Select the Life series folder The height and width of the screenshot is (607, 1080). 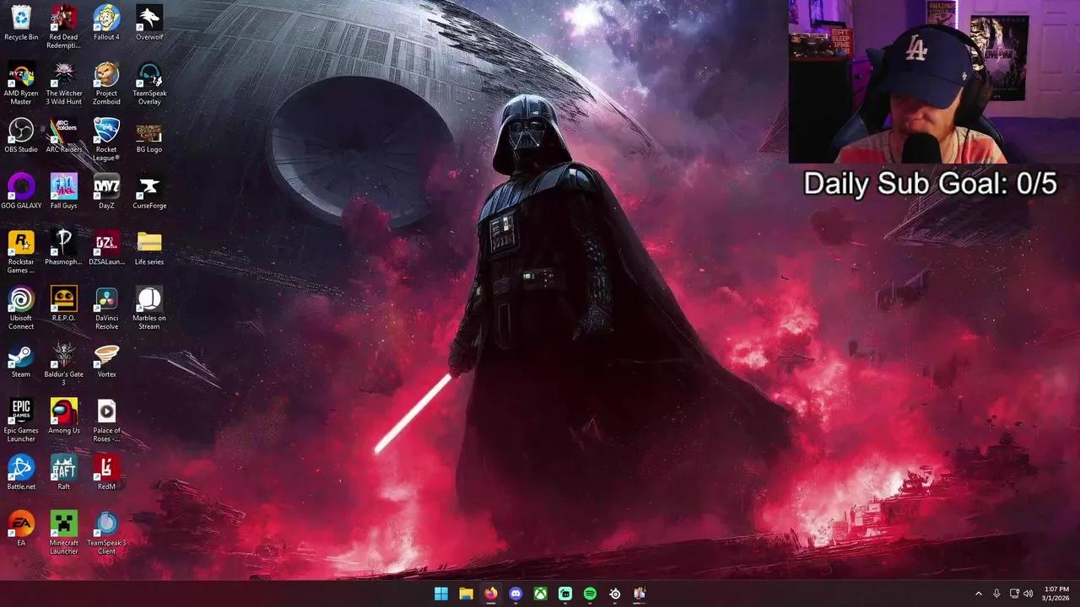[149, 248]
